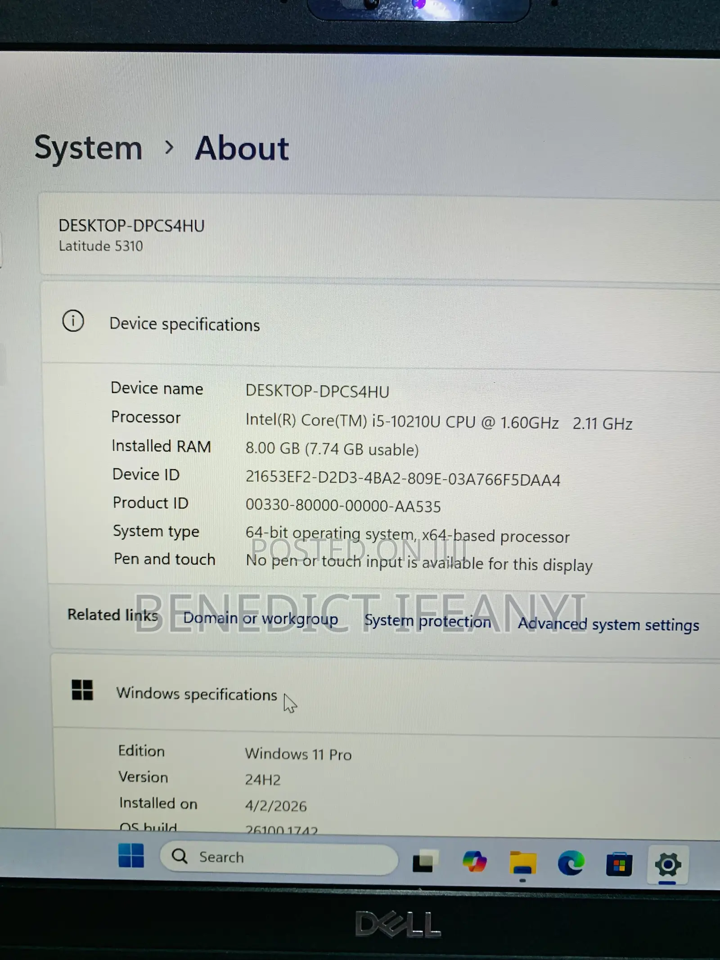Select 64-bit operating system text
720x960 pixels.
click(407, 535)
